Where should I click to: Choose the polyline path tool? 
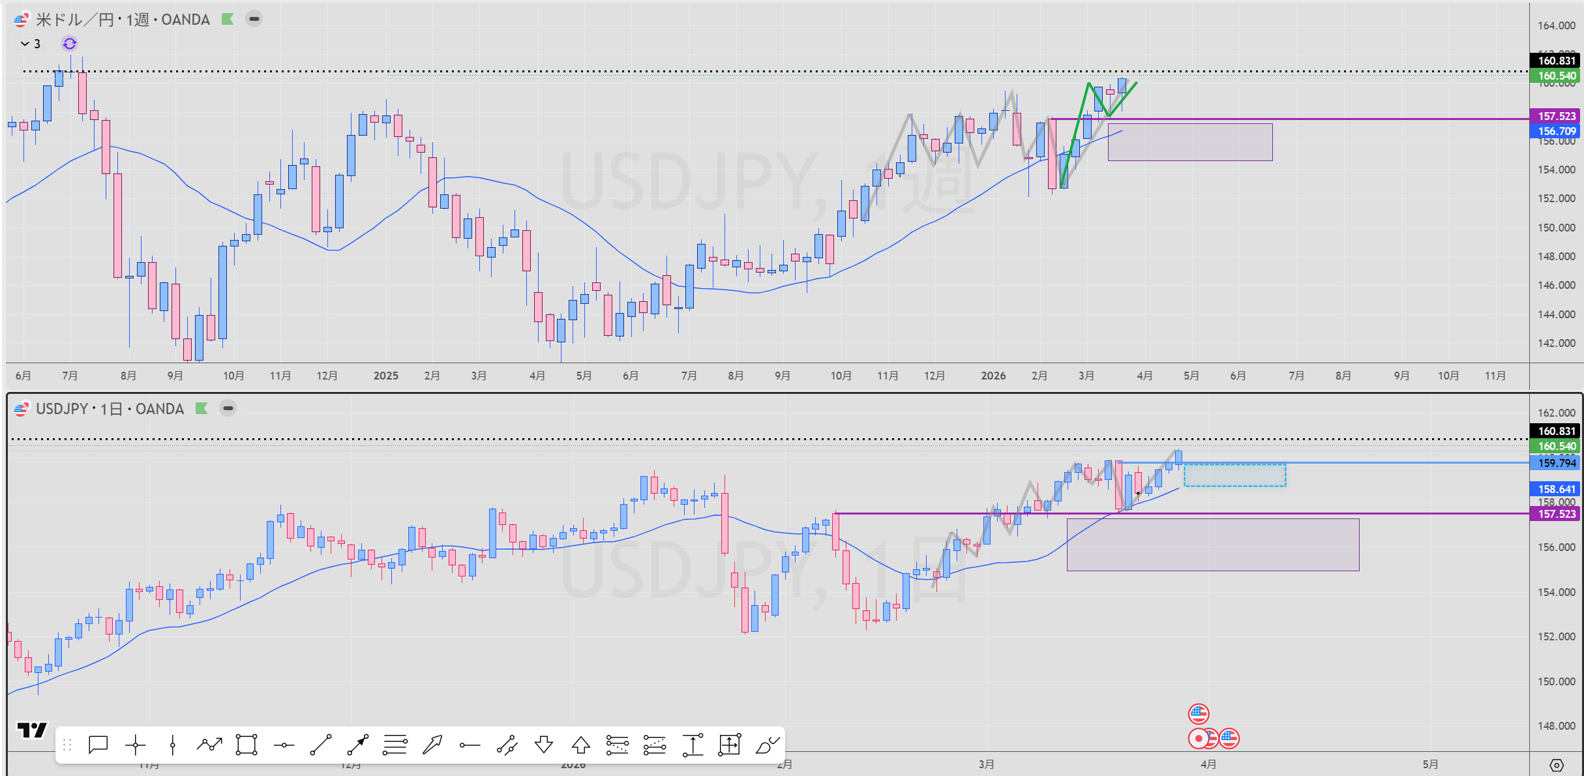(x=209, y=744)
